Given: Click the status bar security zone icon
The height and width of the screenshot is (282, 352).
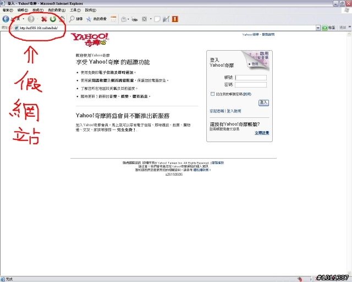Looking at the screenshot, I should (x=300, y=279).
